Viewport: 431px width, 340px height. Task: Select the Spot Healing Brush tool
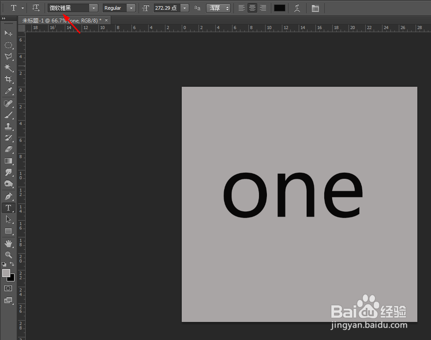(x=8, y=103)
